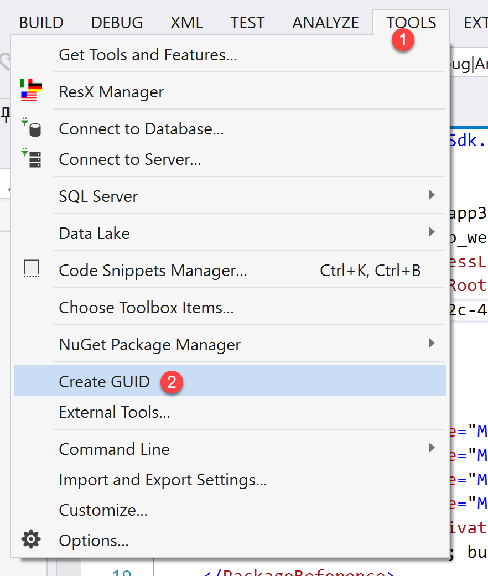Click the Options gear icon

[x=31, y=539]
